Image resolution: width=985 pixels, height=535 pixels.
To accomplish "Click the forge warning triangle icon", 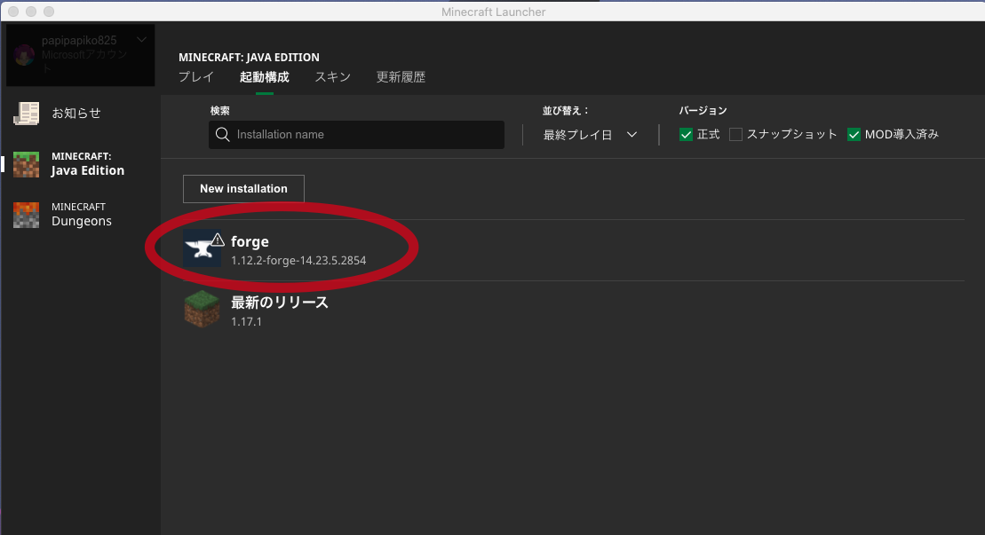I will (218, 240).
